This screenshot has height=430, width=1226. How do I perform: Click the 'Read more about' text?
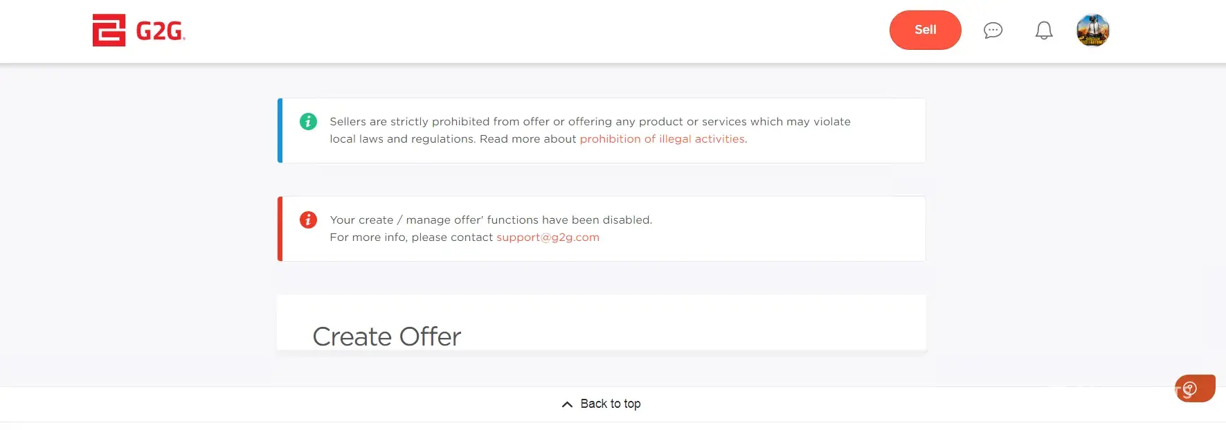click(528, 139)
